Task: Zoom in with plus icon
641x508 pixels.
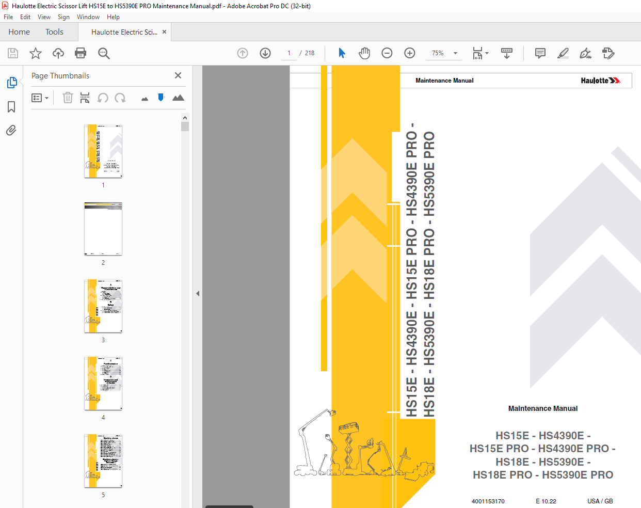Action: pyautogui.click(x=410, y=53)
